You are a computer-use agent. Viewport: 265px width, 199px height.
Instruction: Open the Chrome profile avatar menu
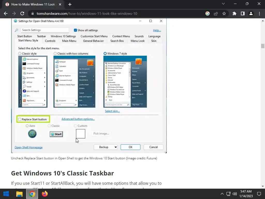click(x=251, y=13)
